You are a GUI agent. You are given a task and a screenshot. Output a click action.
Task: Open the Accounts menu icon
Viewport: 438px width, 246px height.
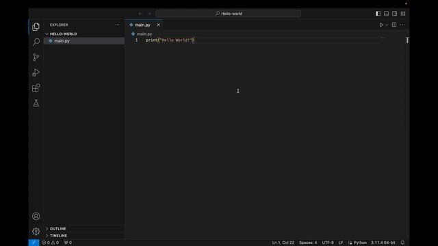pos(36,216)
